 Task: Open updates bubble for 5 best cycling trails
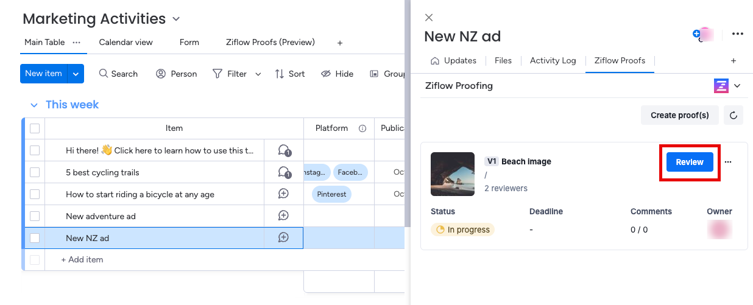point(284,172)
